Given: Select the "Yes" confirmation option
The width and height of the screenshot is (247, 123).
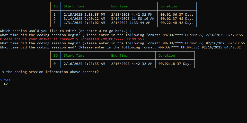Looking at the screenshot, I should (7, 80).
